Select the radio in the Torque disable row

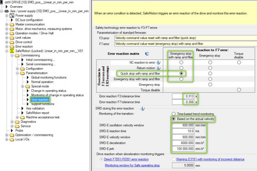[x=239, y=90]
